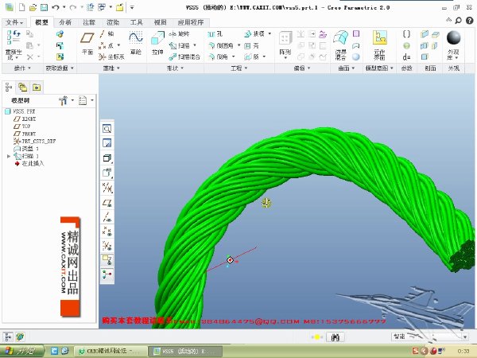Switch to the 渲染 ribbon tab
The width and height of the screenshot is (477, 358).
pos(113,22)
